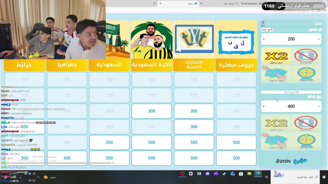Click the خرائط category title
The image size is (328, 184).
[x=24, y=65]
